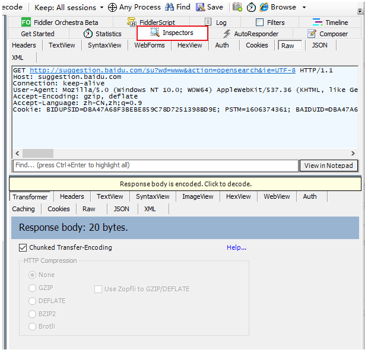This screenshot has width=368, height=353.
Task: Click the Find binoculars icon
Action: tap(169, 7)
